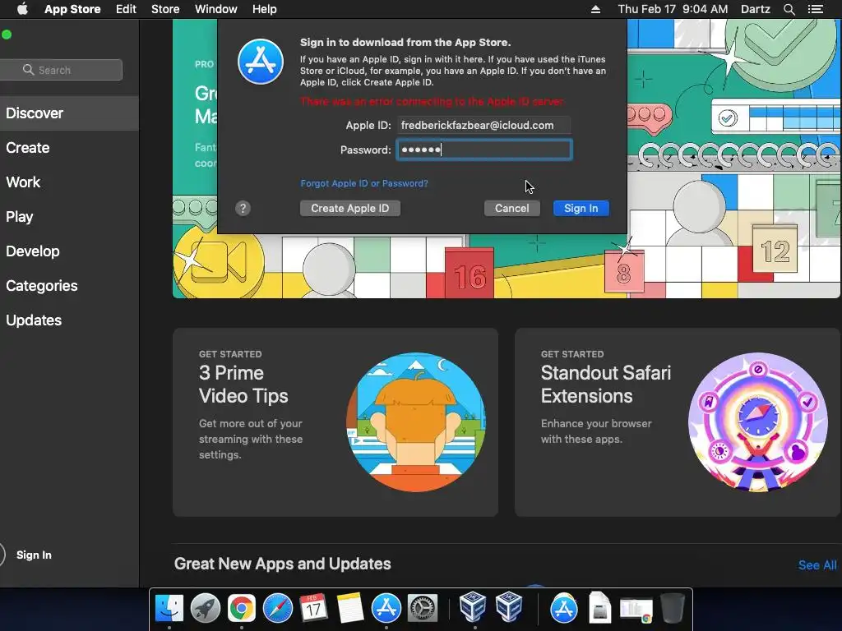The height and width of the screenshot is (631, 842).
Task: Open Forgot Apple ID or Password link
Action: [364, 183]
